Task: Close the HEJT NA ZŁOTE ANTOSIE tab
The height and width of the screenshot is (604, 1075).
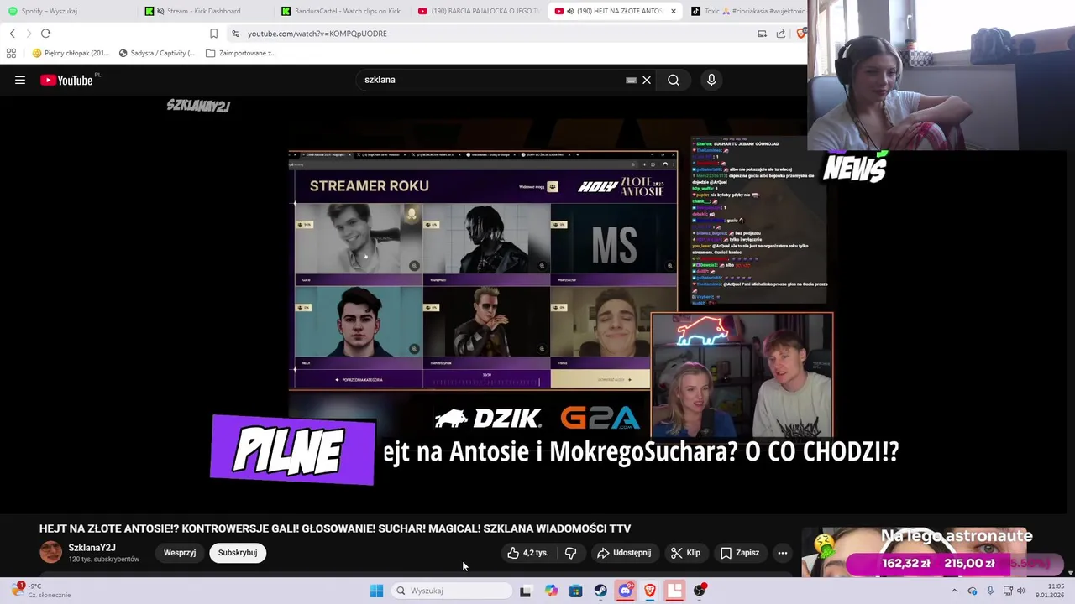Action: pos(673,11)
